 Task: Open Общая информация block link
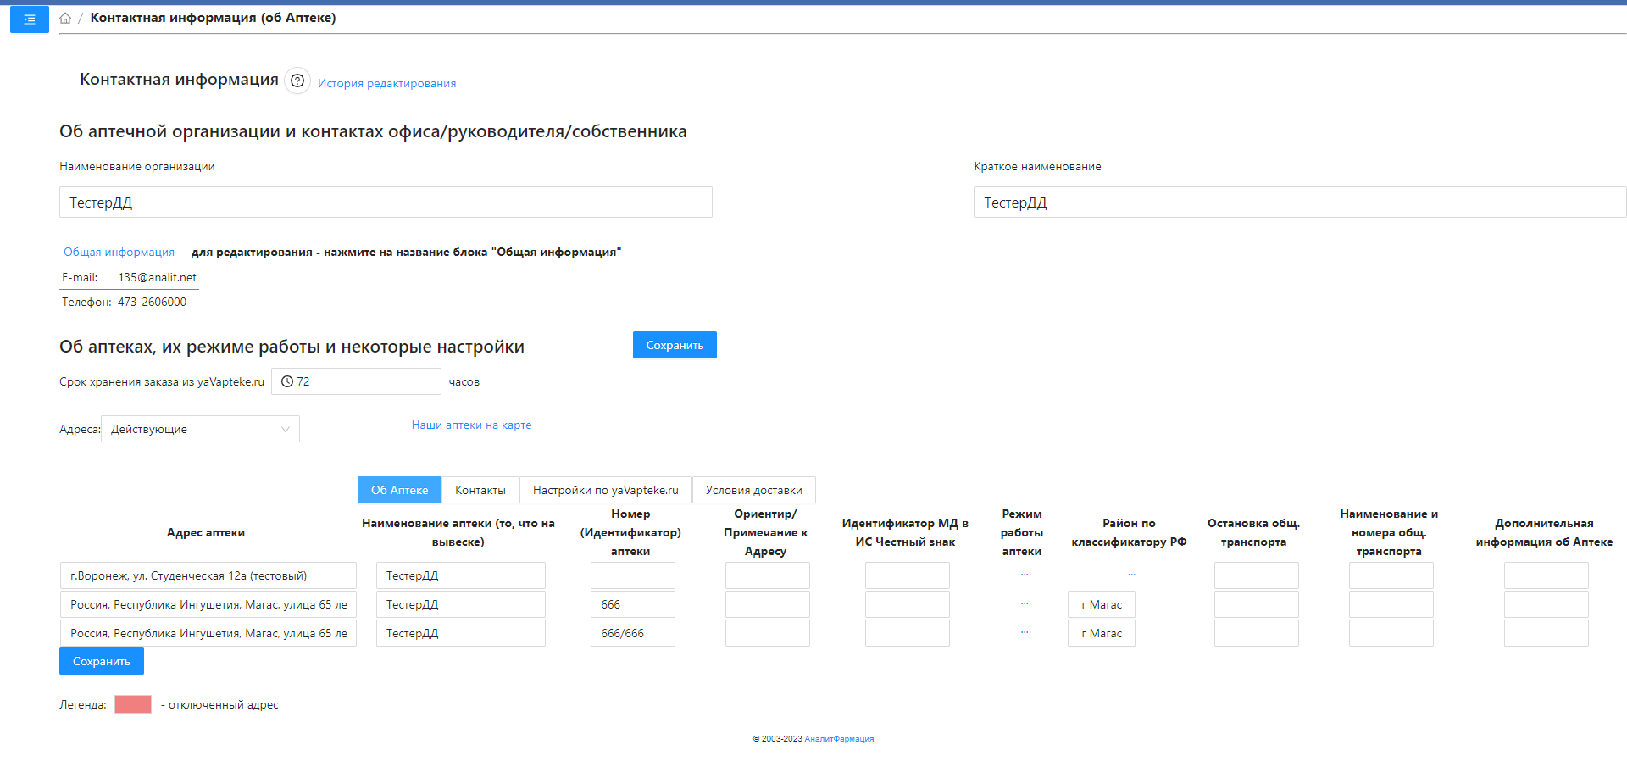(119, 252)
